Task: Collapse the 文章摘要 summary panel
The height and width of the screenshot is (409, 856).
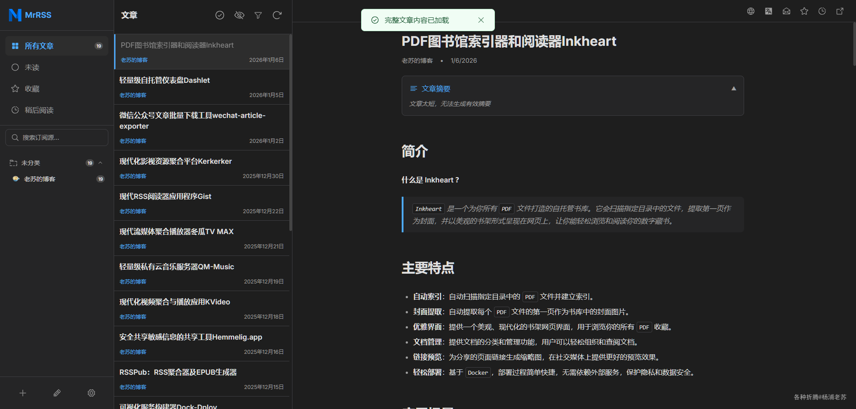Action: point(734,89)
